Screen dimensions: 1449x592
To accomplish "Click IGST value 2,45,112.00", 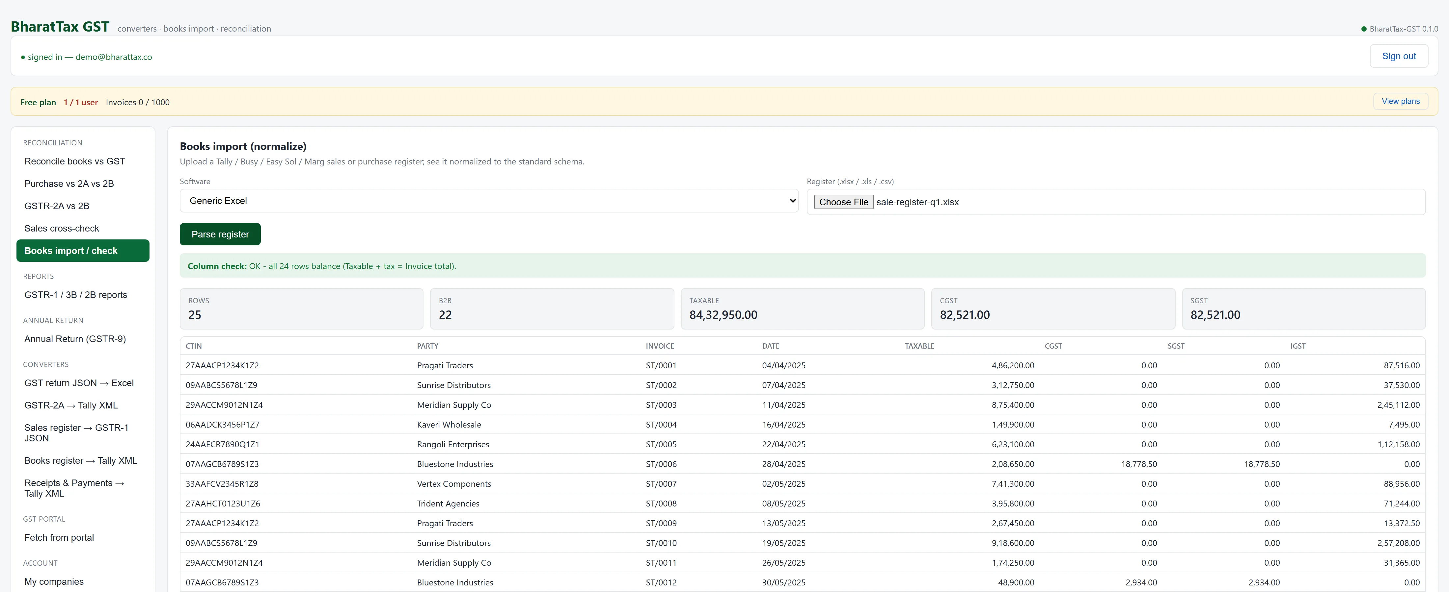I will 1398,405.
